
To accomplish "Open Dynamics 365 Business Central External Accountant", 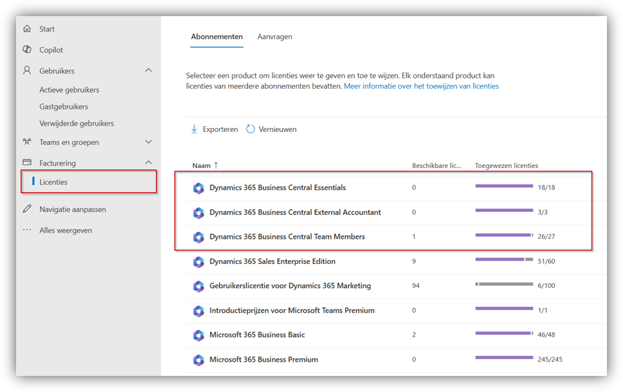I will pos(295,212).
